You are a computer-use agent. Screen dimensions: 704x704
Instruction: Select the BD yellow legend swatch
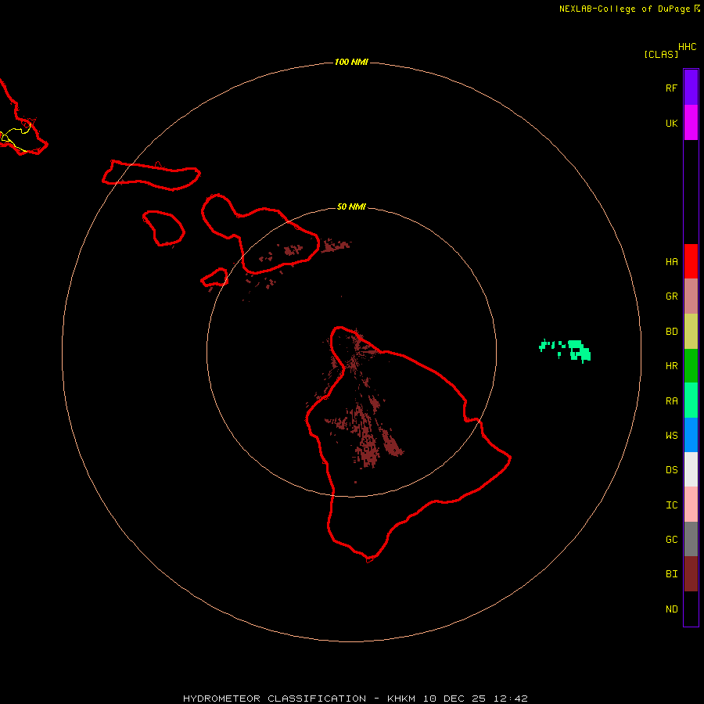point(691,332)
